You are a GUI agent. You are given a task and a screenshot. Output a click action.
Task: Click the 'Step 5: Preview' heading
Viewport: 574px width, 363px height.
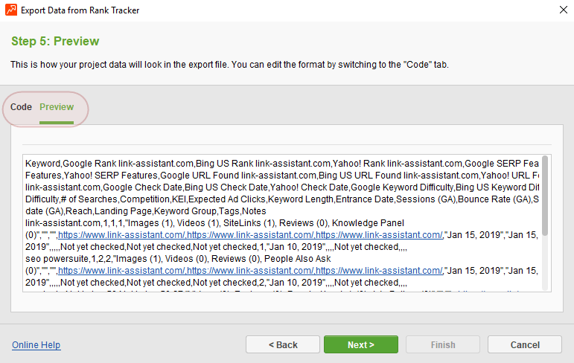[x=55, y=41]
